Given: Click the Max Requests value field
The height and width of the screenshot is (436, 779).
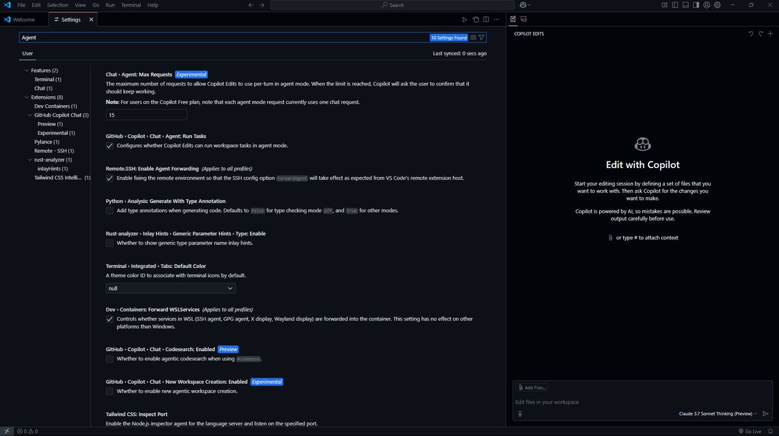Looking at the screenshot, I should pos(147,115).
